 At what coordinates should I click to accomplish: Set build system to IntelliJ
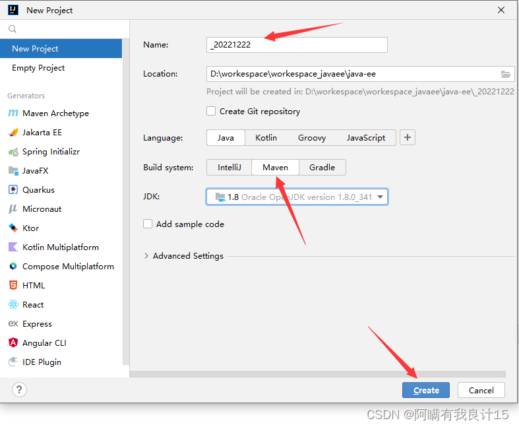[x=229, y=167]
